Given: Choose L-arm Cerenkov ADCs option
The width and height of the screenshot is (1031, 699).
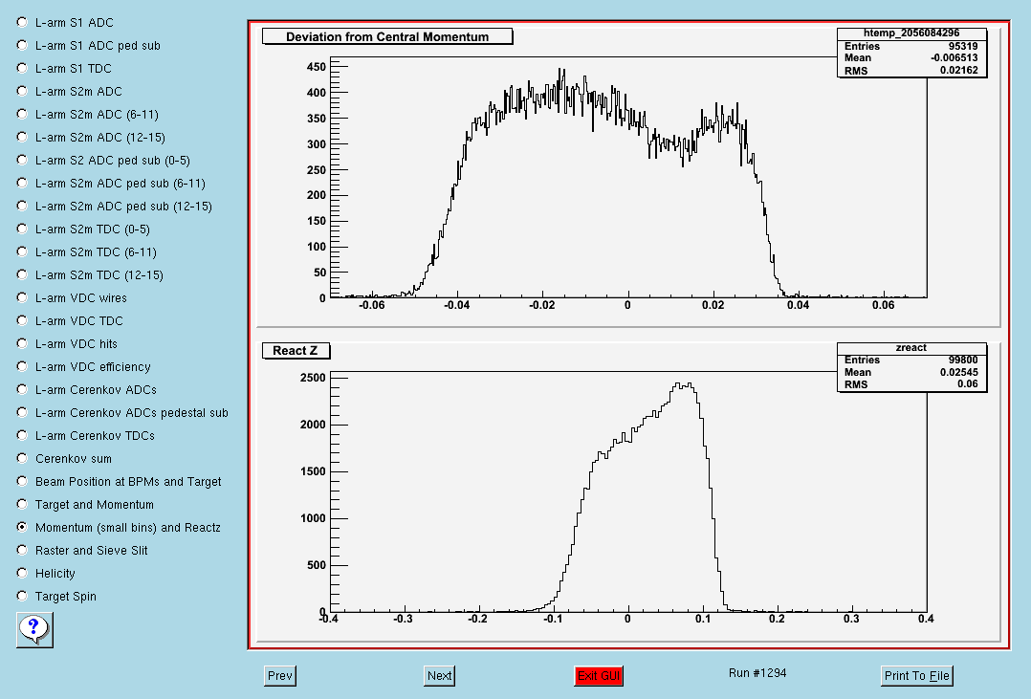Looking at the screenshot, I should [22, 390].
